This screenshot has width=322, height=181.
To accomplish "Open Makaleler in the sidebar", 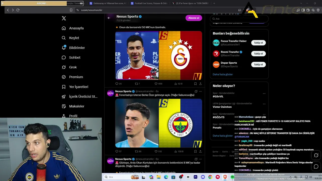I will (73, 106).
